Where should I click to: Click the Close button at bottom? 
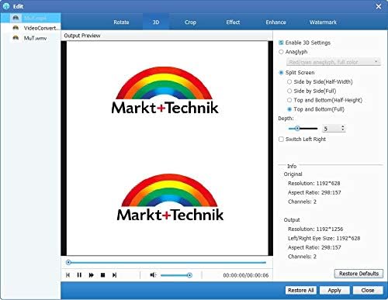tap(368, 291)
